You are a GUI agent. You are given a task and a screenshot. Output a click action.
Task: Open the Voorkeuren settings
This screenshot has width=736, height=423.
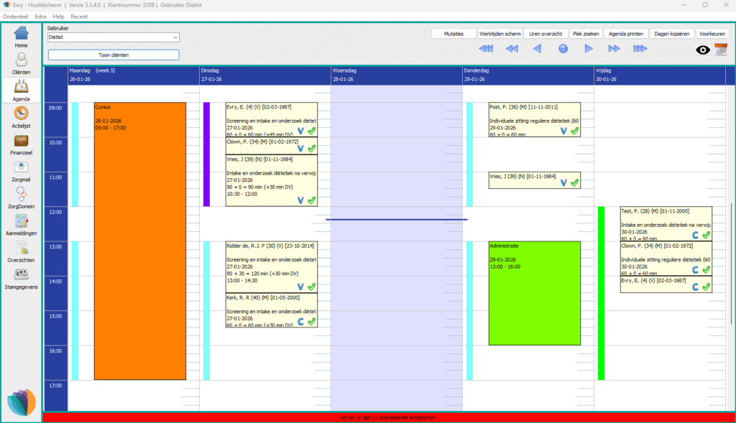[712, 33]
